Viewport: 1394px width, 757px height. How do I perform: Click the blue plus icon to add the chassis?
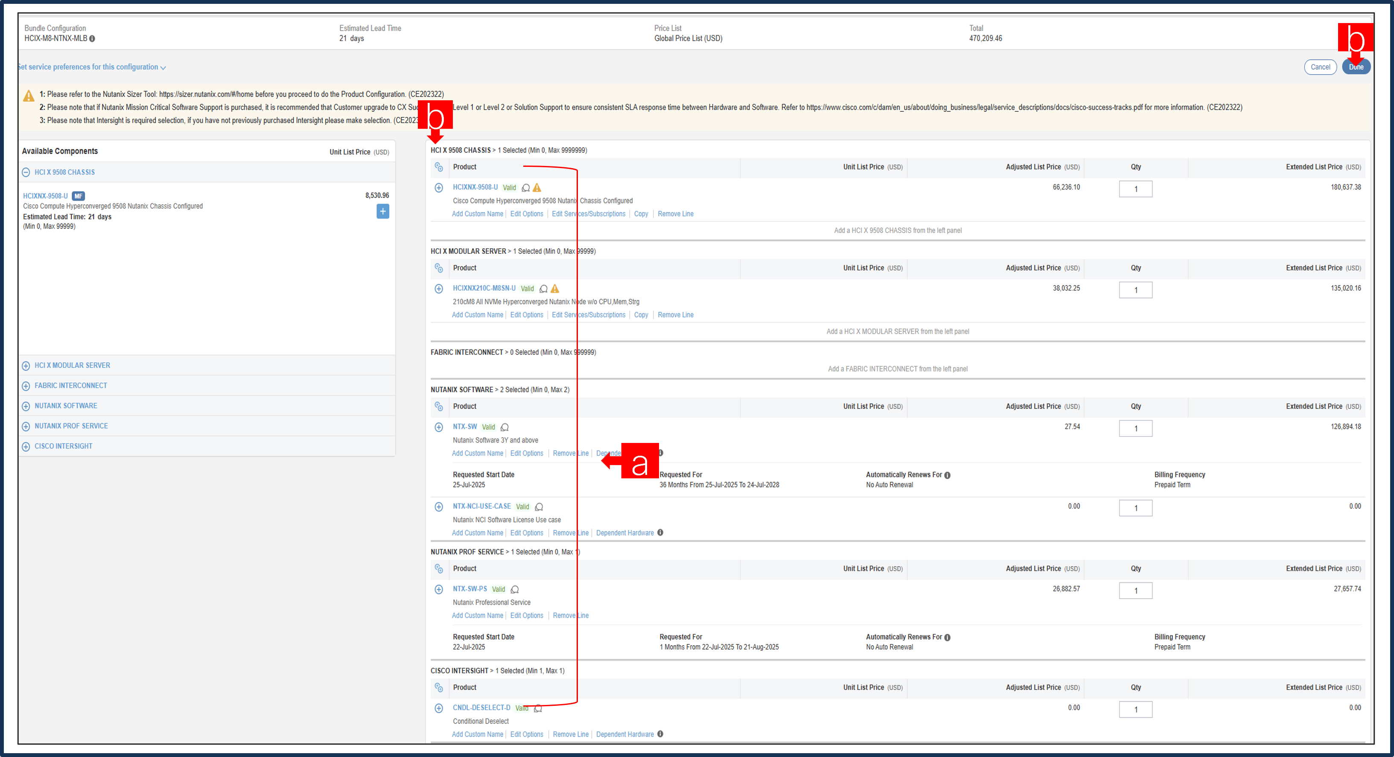tap(382, 212)
